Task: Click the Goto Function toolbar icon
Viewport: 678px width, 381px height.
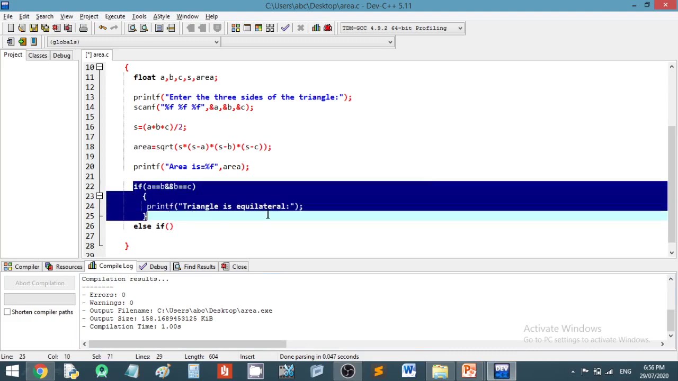Action: 159,28
